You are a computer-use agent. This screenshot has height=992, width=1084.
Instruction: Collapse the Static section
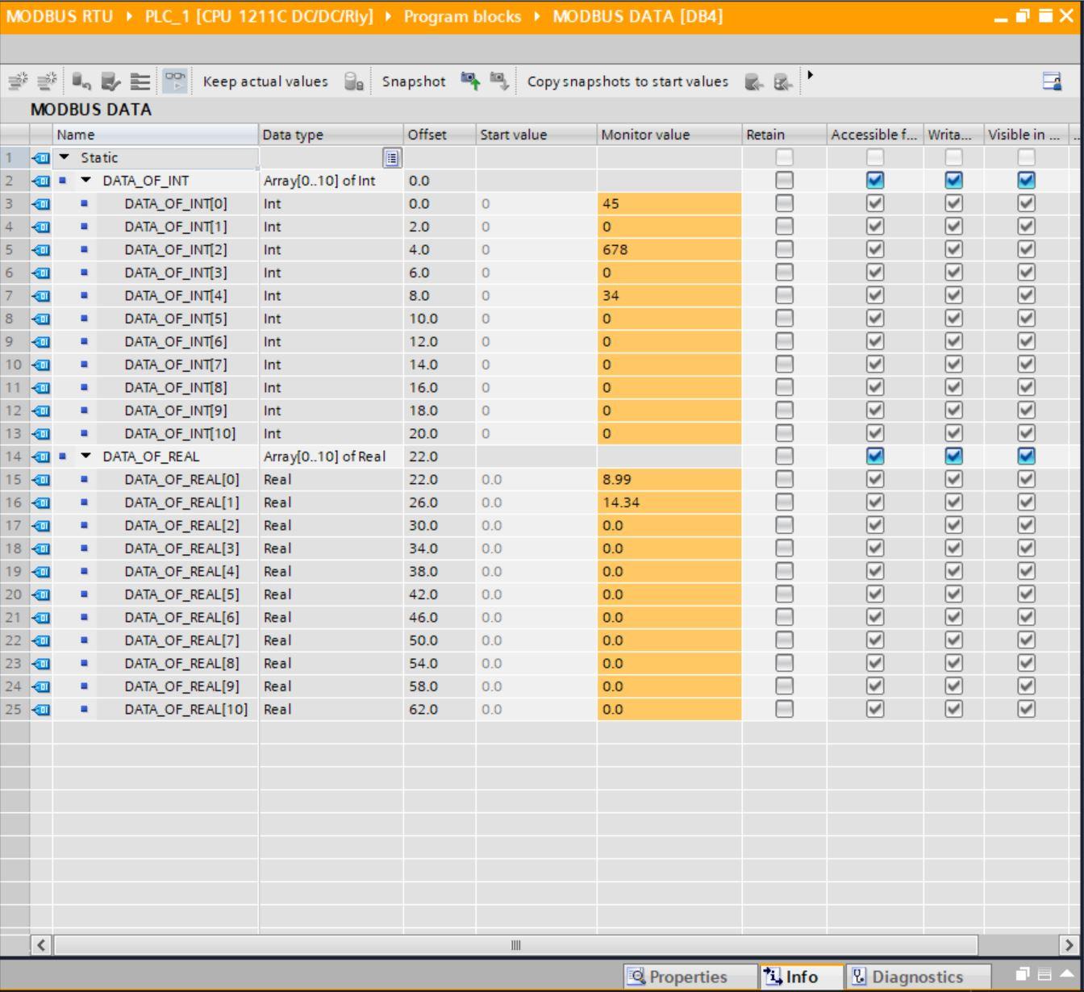[x=65, y=158]
